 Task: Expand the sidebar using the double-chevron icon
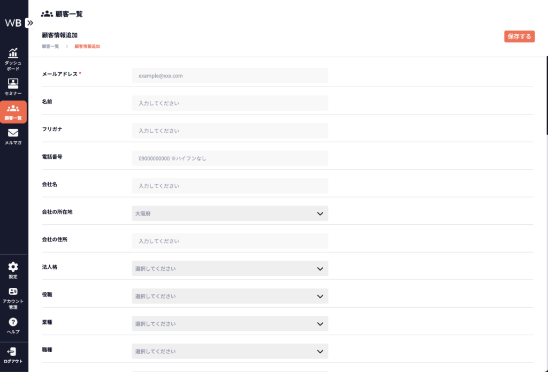click(30, 23)
